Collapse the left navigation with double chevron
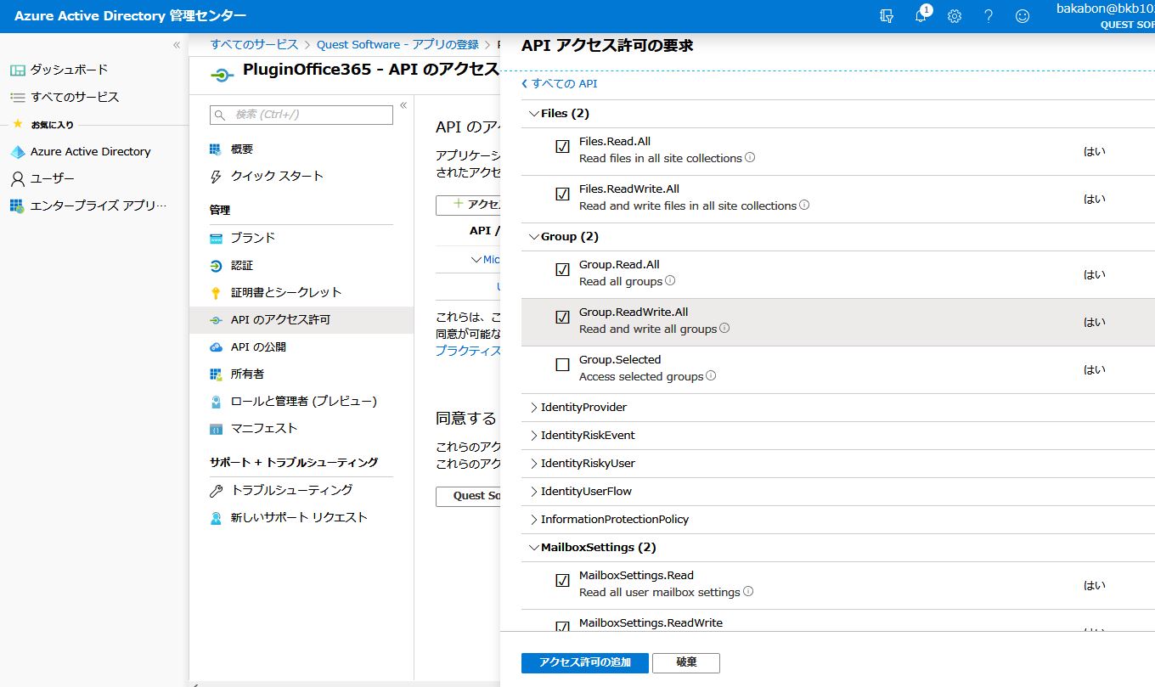The width and height of the screenshot is (1155, 687). point(177,45)
